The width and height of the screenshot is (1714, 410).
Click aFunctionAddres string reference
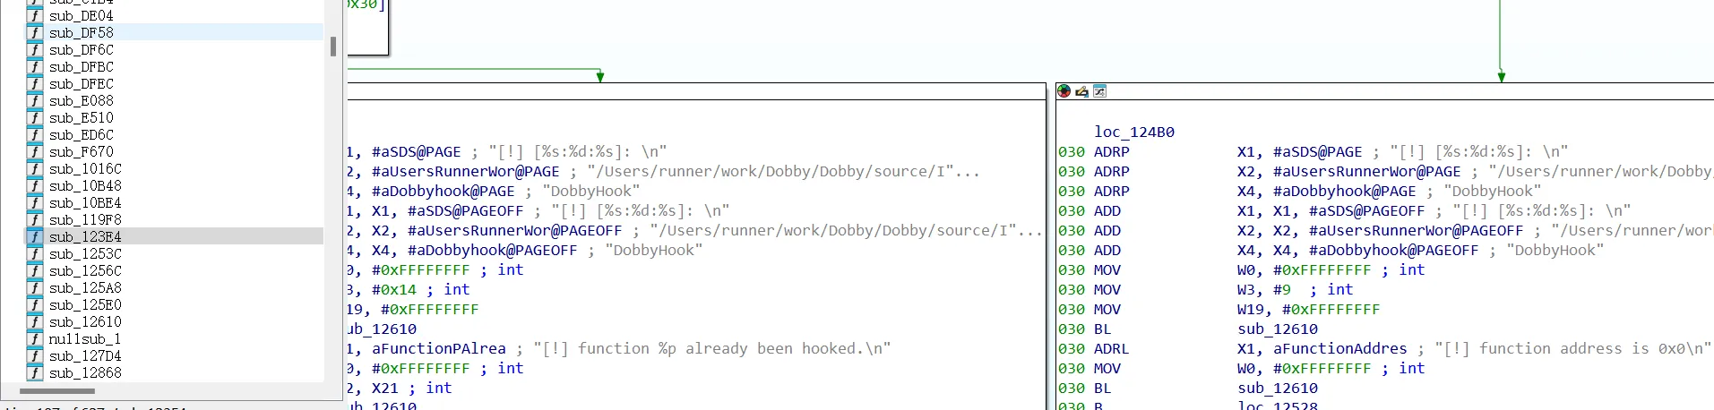pos(1339,349)
